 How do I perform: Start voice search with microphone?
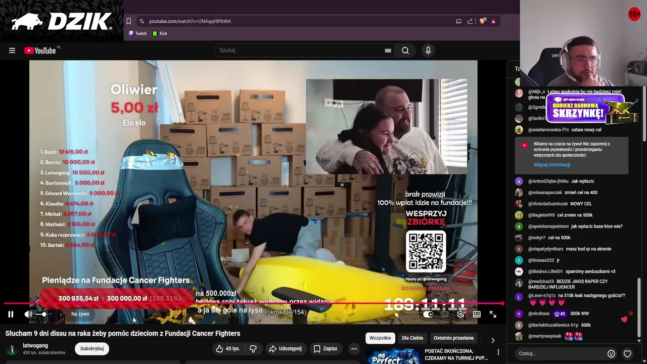tap(428, 51)
